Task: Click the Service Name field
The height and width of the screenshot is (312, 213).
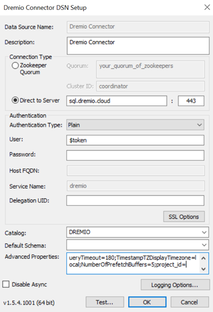Action: (136, 186)
